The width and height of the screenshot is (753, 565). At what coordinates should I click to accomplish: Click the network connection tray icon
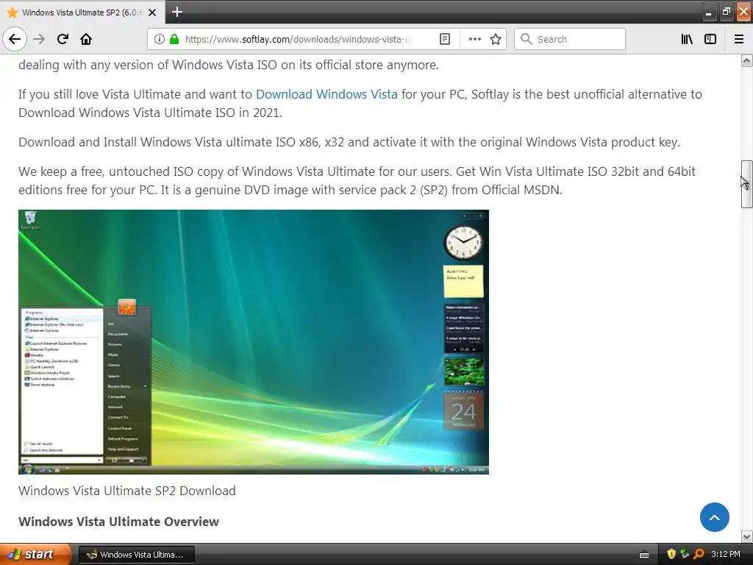pyautogui.click(x=685, y=555)
